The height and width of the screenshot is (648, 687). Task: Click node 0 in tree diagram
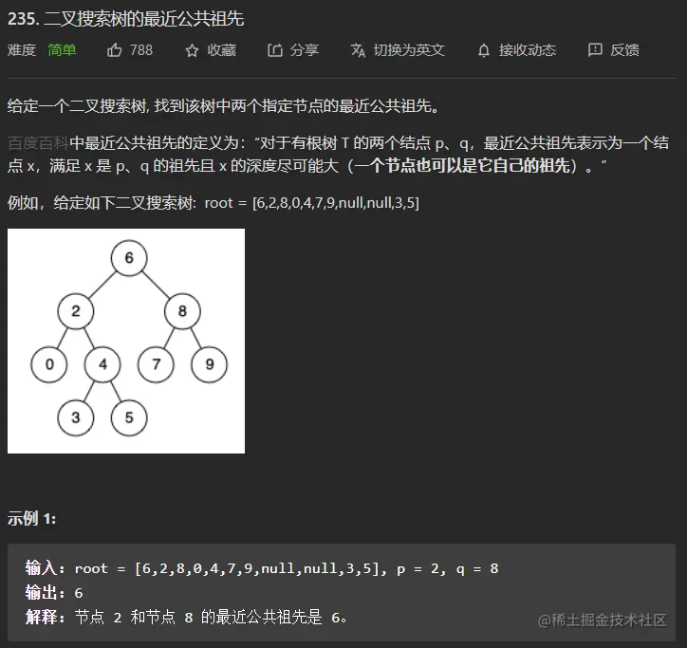[x=49, y=364]
